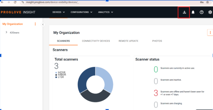Screen dimensions: 213x110
Task: Click the L1SR legend color swatch
Action: tap(56, 77)
